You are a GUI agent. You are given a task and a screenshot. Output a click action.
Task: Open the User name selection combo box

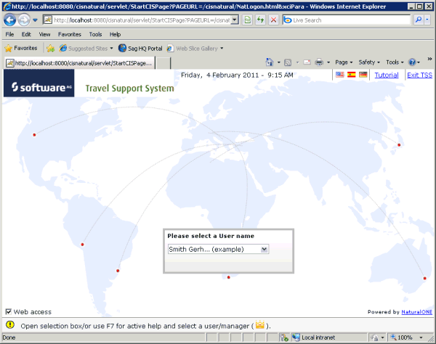pyautogui.click(x=218, y=249)
